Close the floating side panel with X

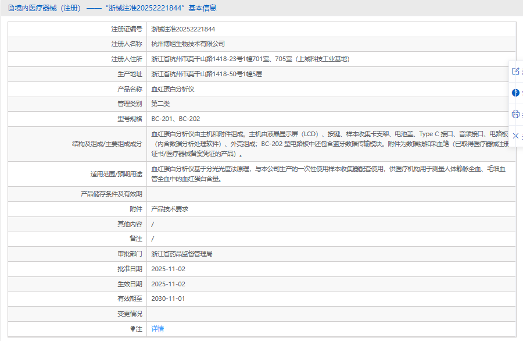515,136
